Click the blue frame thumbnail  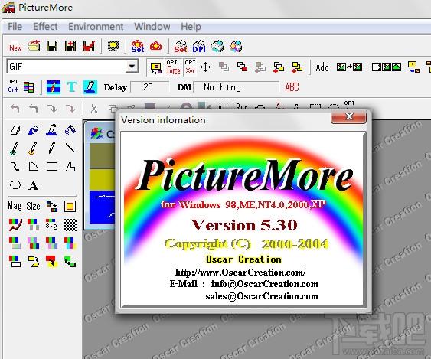coord(103,207)
